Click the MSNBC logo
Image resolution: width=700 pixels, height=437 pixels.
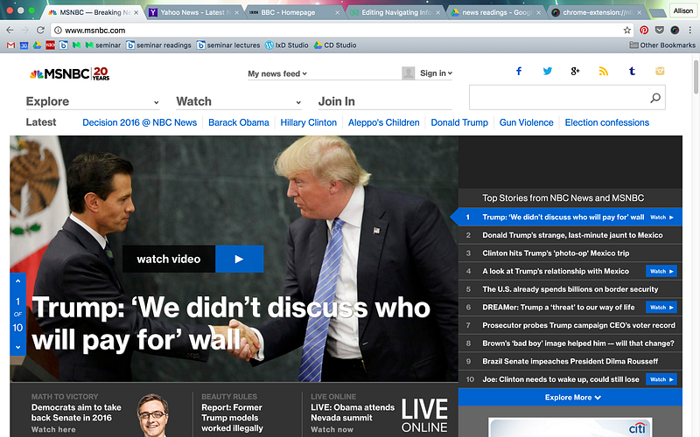coord(69,73)
